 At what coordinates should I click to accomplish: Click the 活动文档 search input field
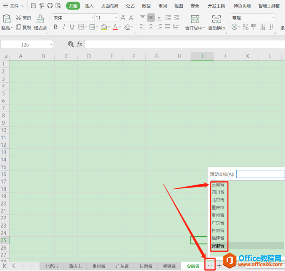(261, 174)
